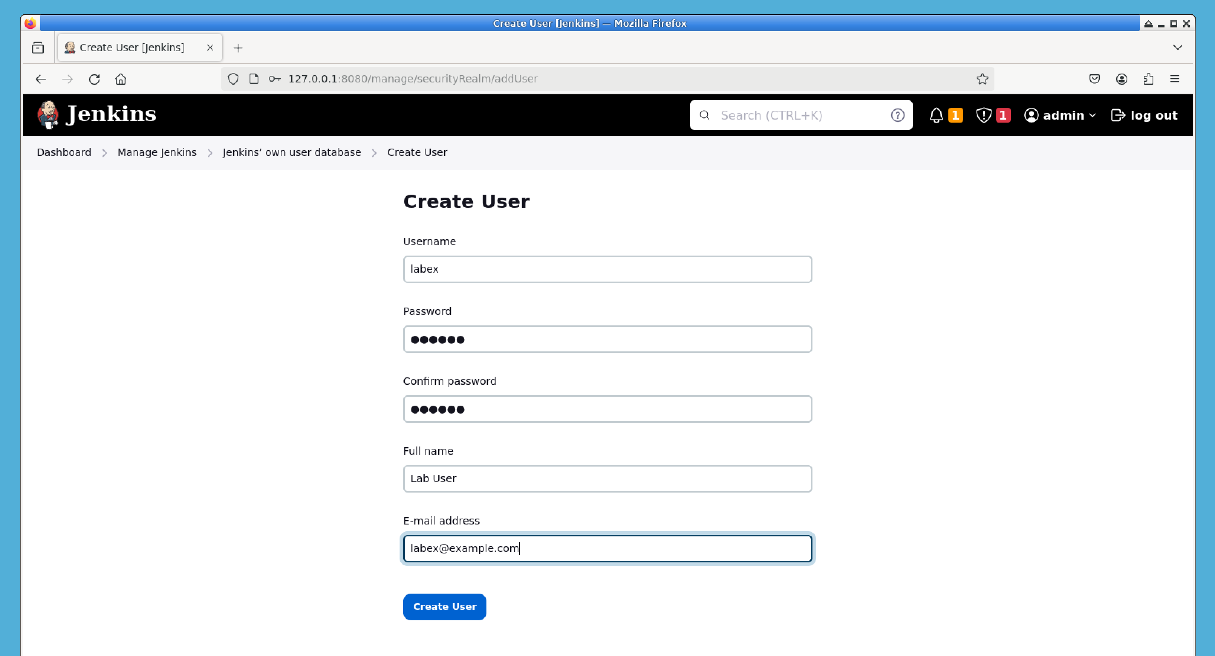1215x656 pixels.
Task: Bookmark this page with star icon
Action: (982, 79)
